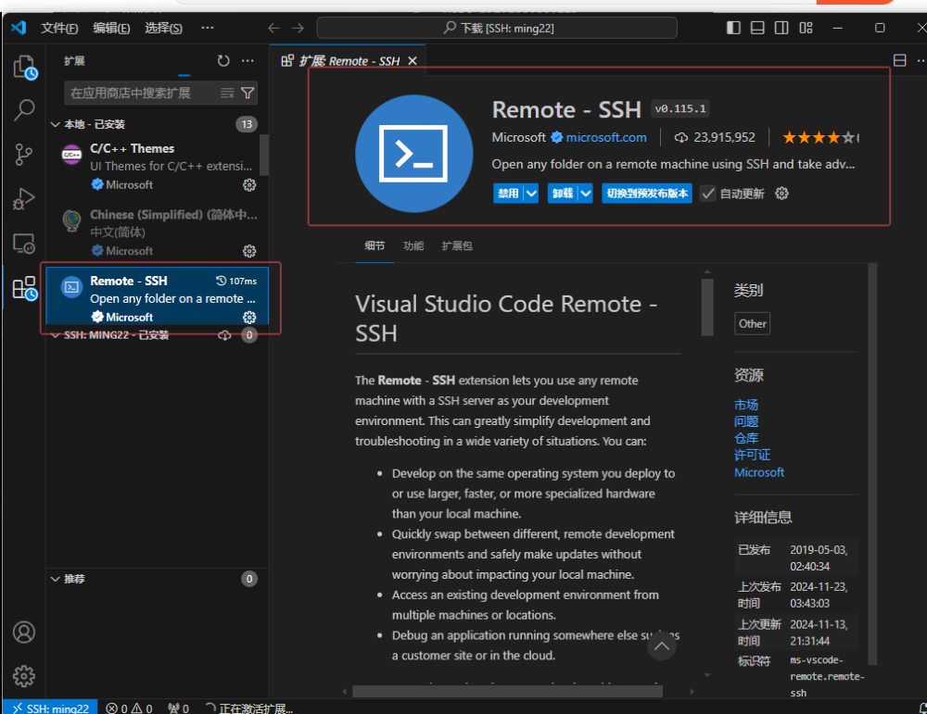Open dropdown arrow next to 卸载 button
The image size is (927, 714).
(586, 194)
